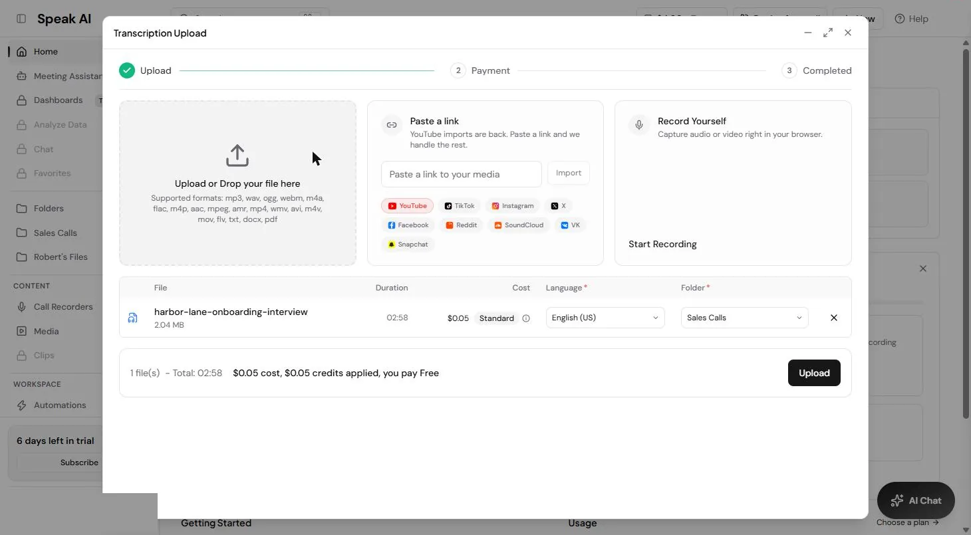Viewport: 971px width, 535px height.
Task: Open the Language dropdown showing English (US)
Action: 605,318
